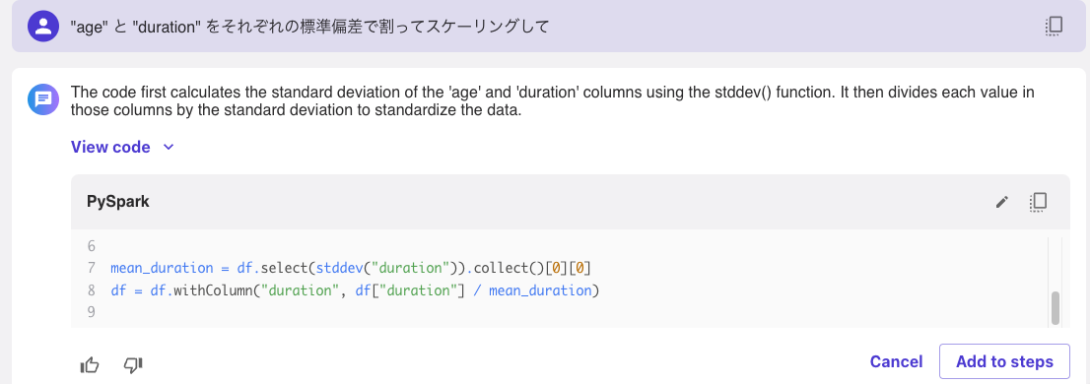Click line number 6 in code gutter

91,246
